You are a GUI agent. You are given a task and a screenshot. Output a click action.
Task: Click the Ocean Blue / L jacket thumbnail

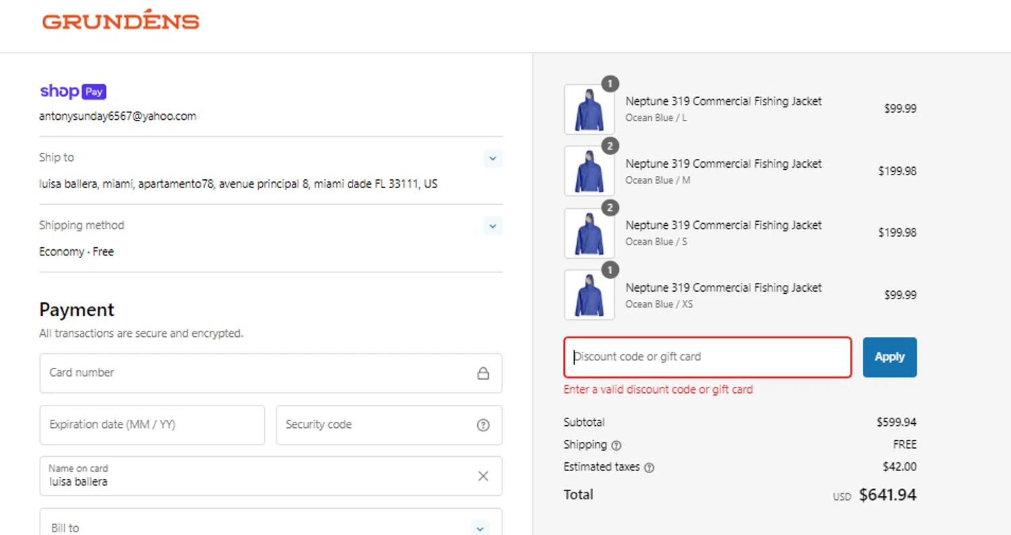589,109
